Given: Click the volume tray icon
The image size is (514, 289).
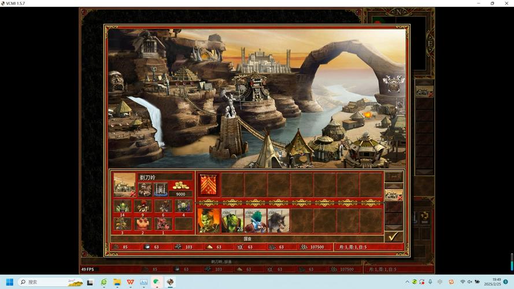Looking at the screenshot, I should [x=469, y=282].
